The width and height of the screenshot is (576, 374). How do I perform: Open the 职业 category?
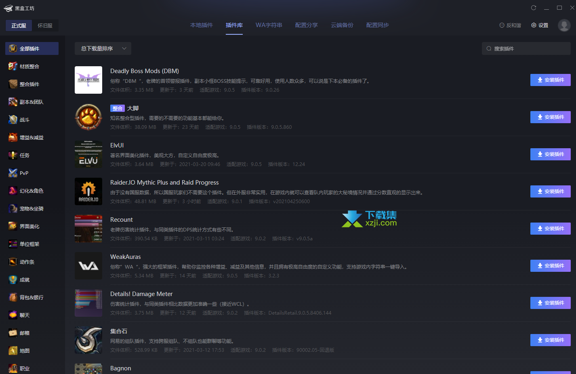pyautogui.click(x=32, y=368)
